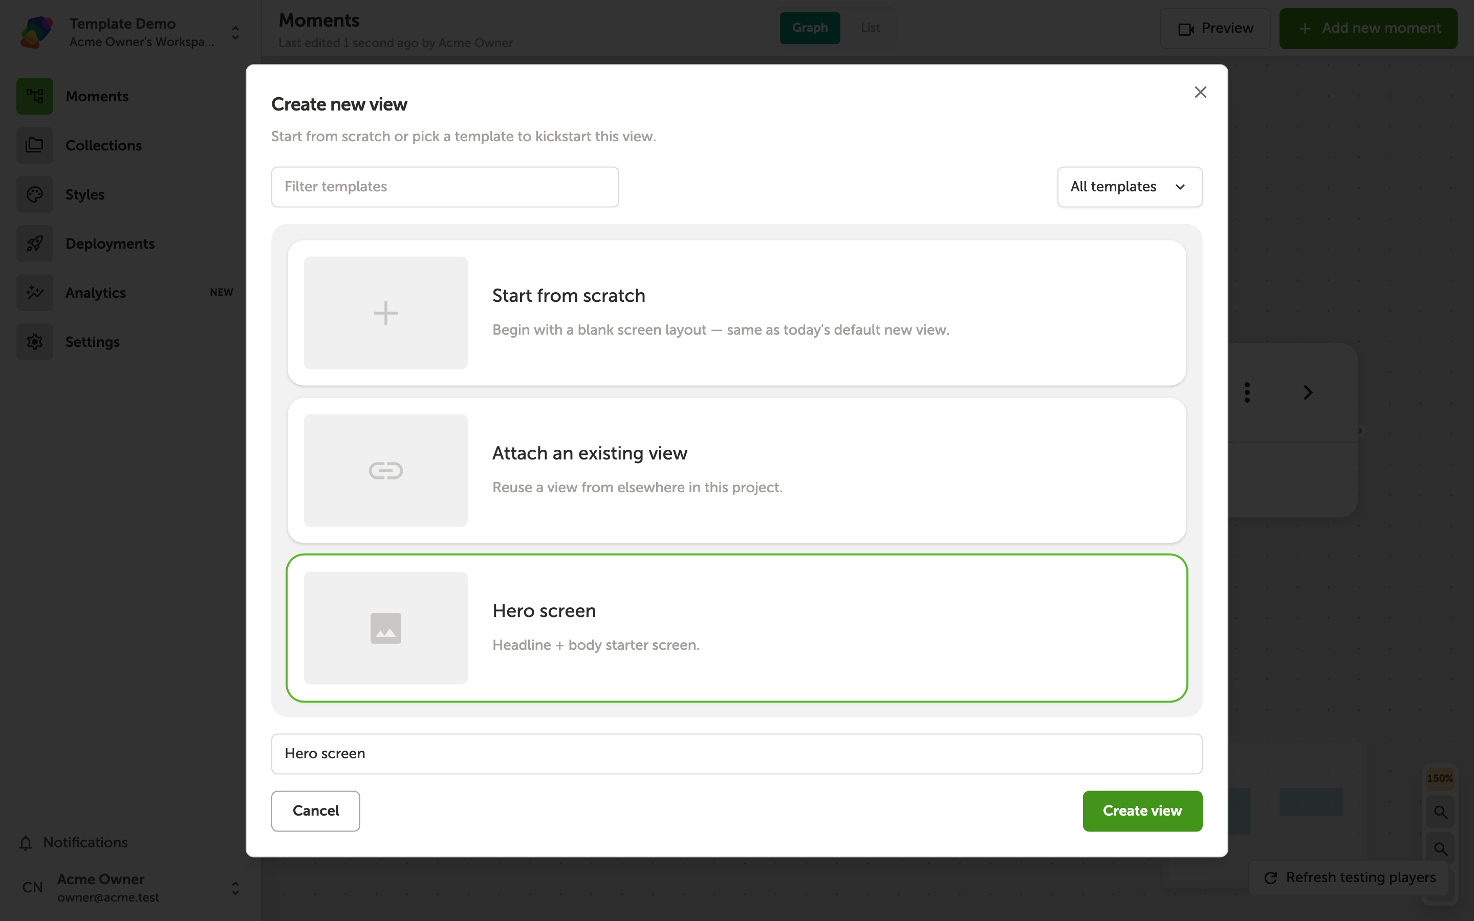The width and height of the screenshot is (1474, 921).
Task: Open the Analytics chart icon
Action: pyautogui.click(x=35, y=293)
